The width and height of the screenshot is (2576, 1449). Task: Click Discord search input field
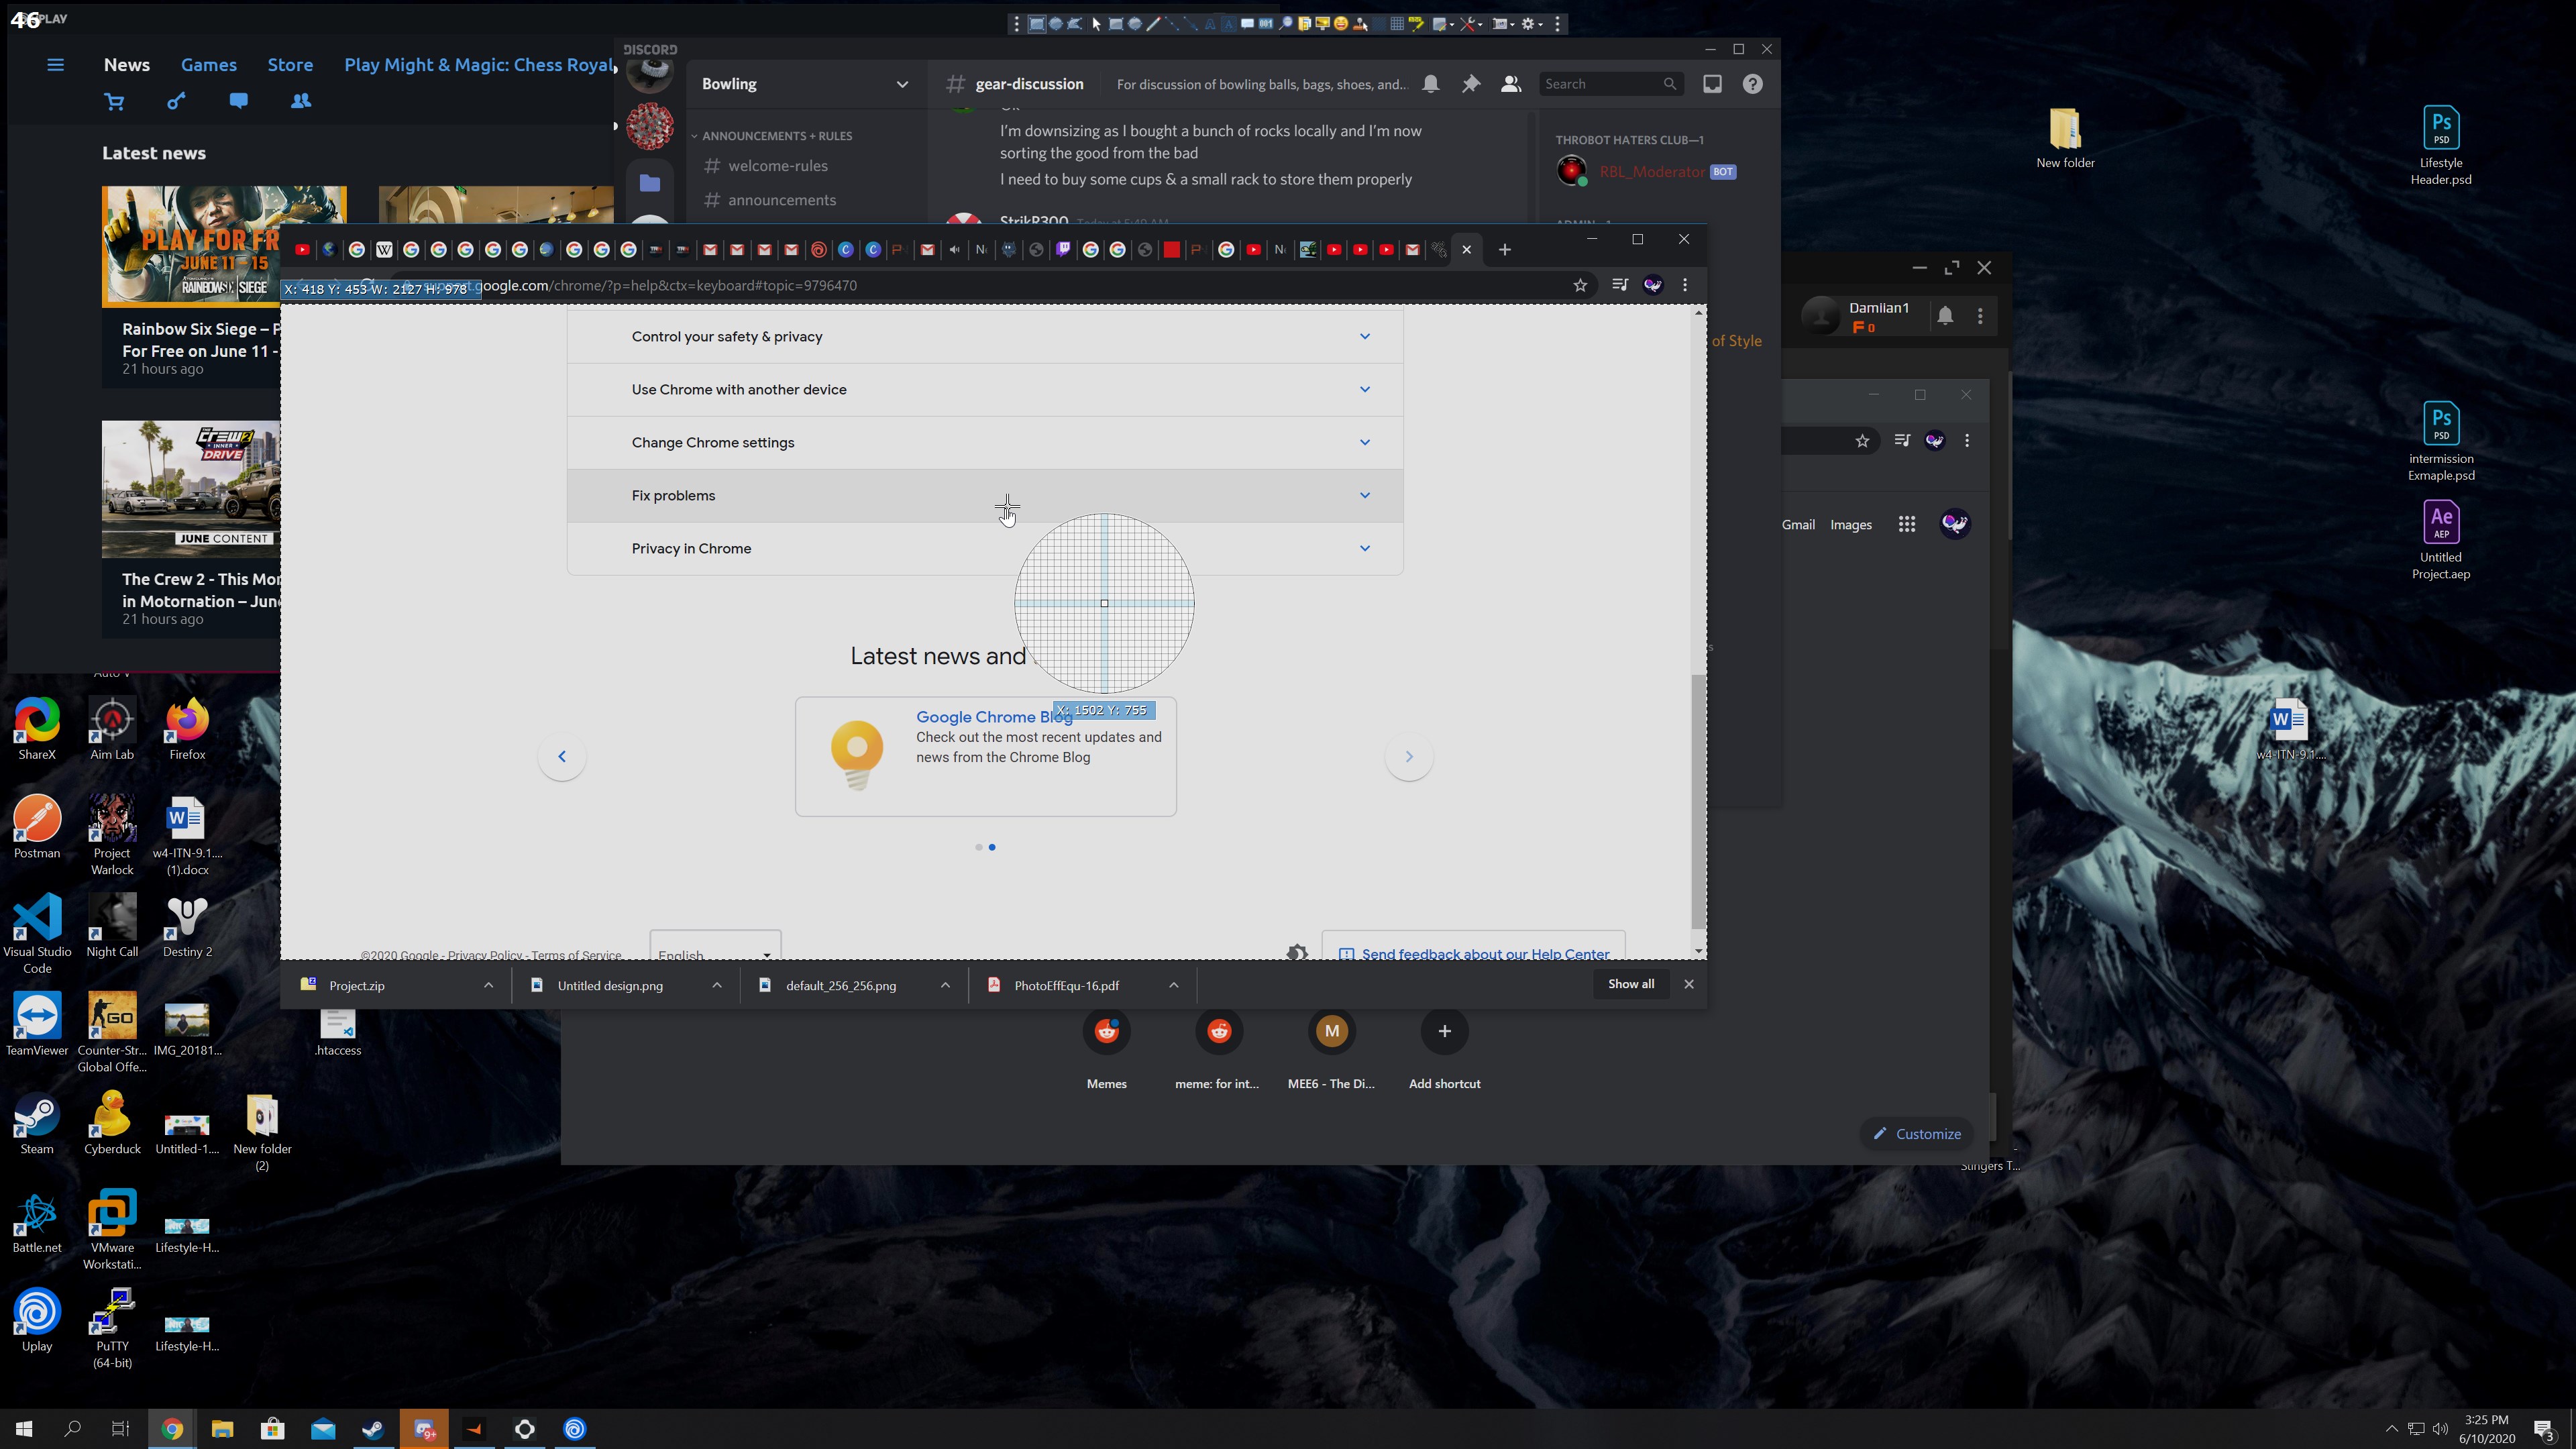1600,84
